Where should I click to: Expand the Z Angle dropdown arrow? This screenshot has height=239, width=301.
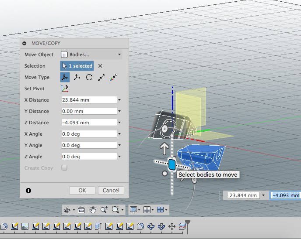(119, 157)
